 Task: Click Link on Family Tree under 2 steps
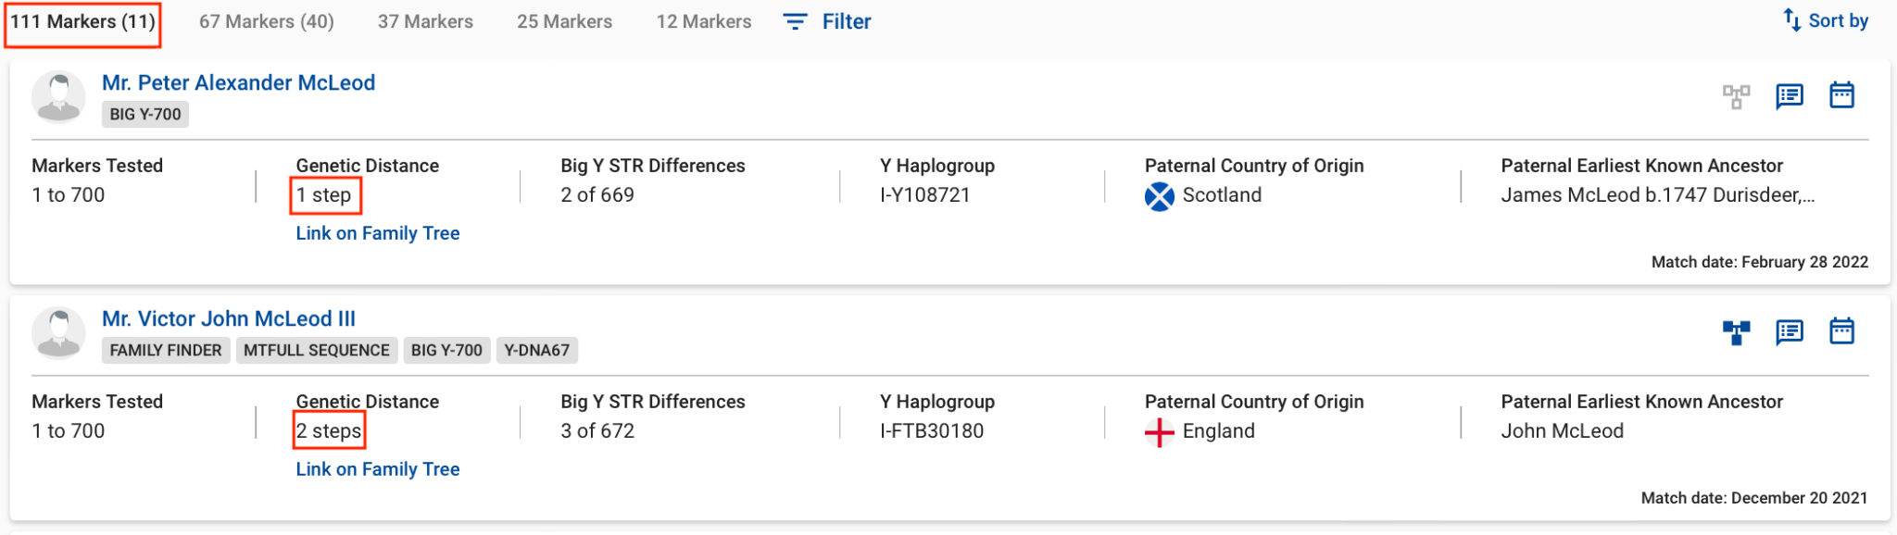tap(377, 469)
